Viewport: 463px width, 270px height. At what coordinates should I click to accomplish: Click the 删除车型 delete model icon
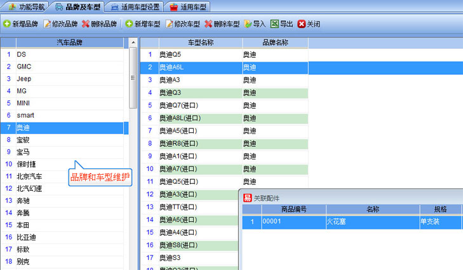click(208, 24)
